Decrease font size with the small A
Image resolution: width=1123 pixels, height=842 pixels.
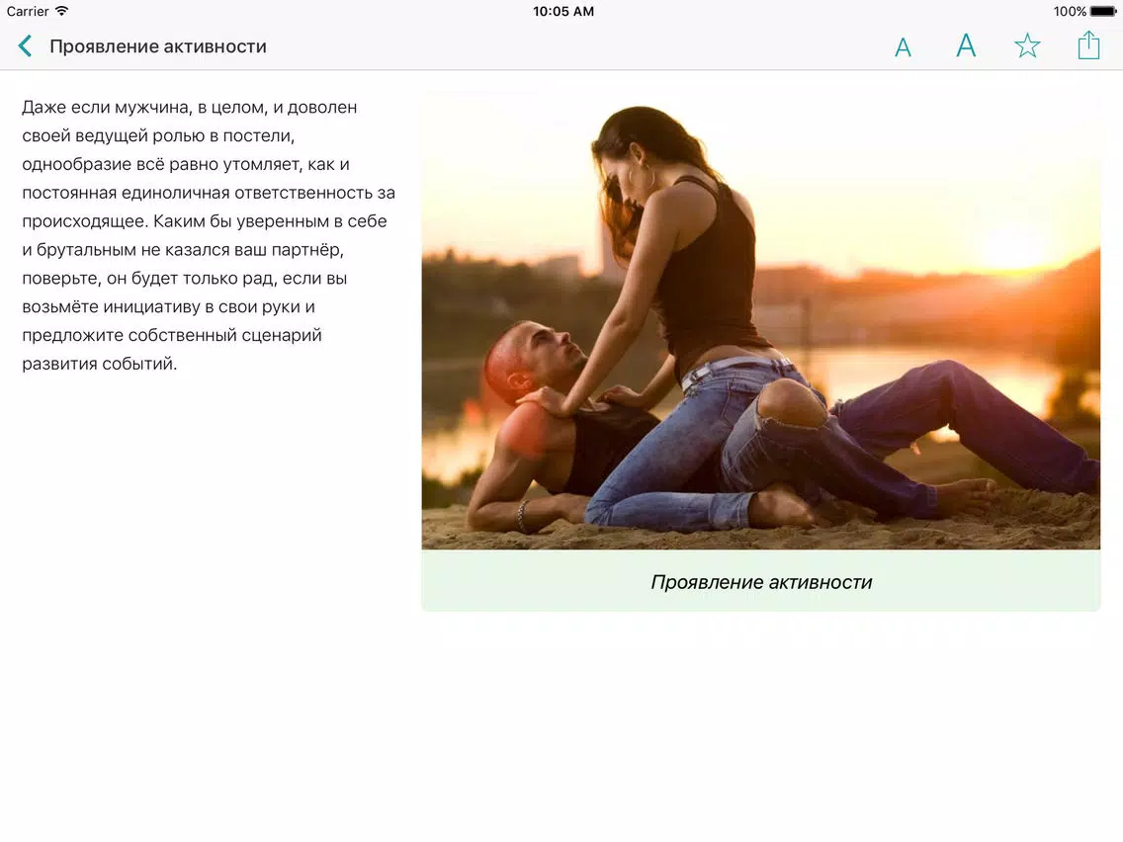pyautogui.click(x=904, y=48)
